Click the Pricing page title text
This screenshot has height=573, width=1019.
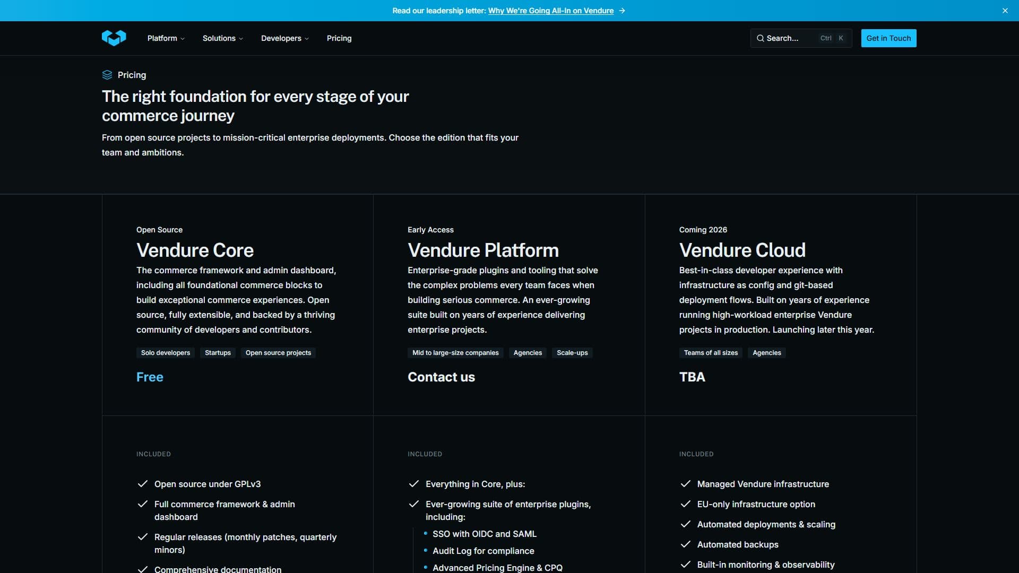pyautogui.click(x=132, y=75)
